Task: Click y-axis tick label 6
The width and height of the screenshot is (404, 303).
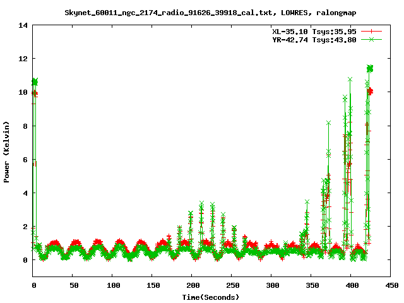Action: pos(25,160)
